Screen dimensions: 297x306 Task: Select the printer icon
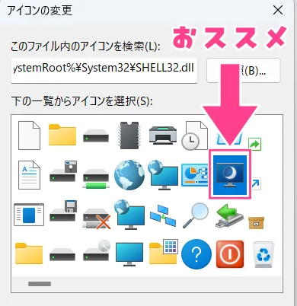coord(163,135)
